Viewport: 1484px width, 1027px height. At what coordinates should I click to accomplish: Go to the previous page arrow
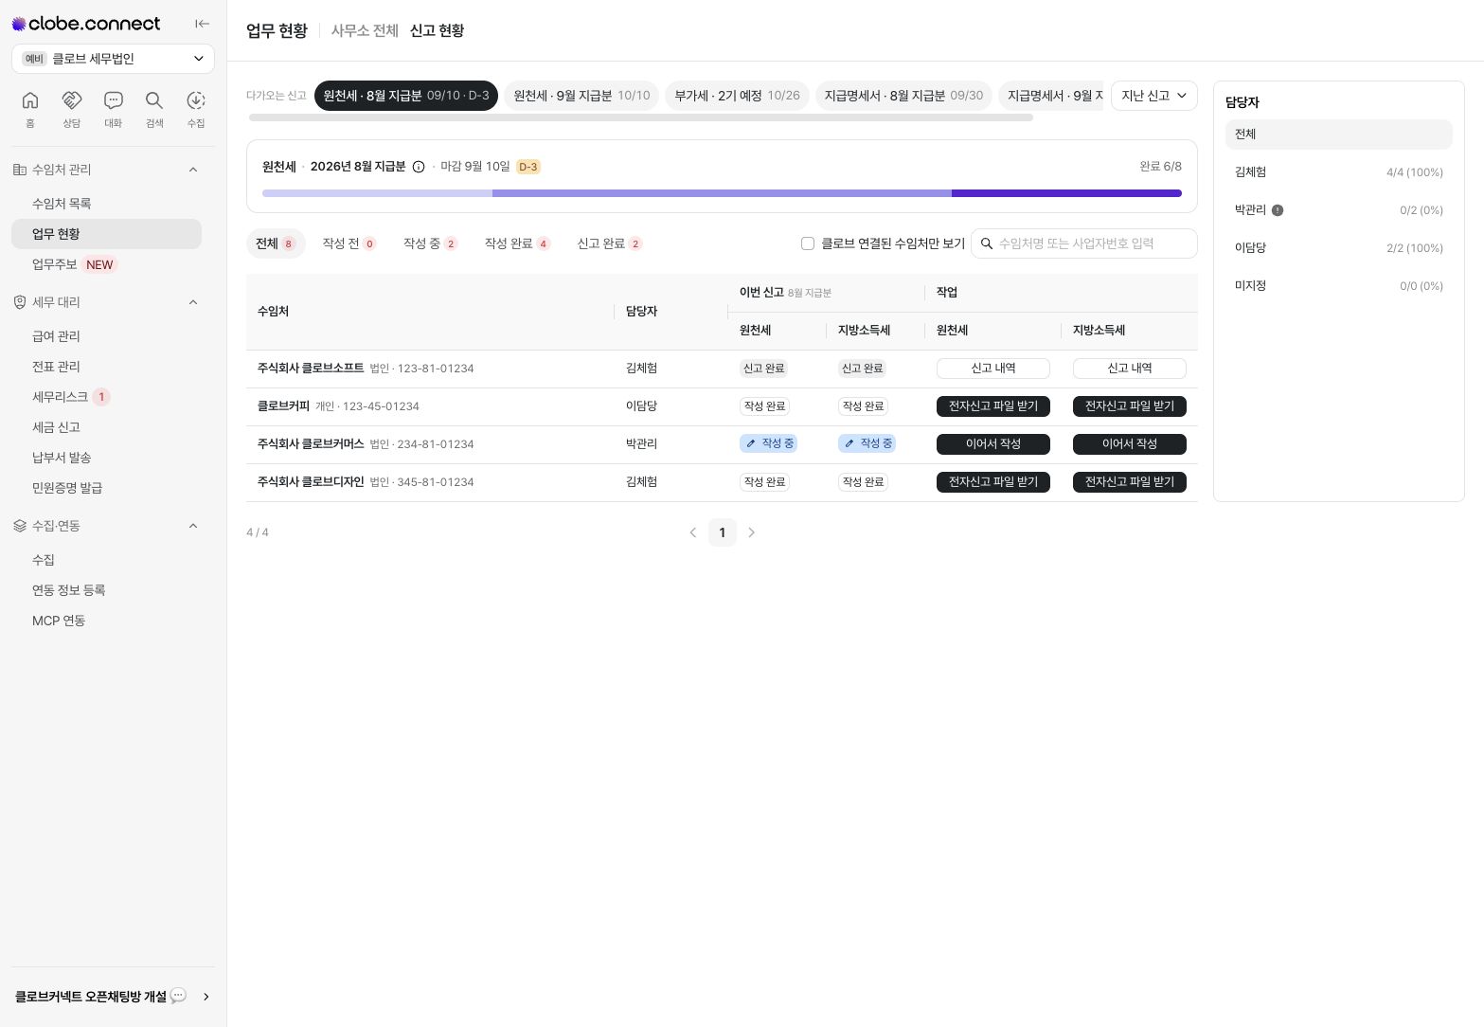(x=693, y=532)
